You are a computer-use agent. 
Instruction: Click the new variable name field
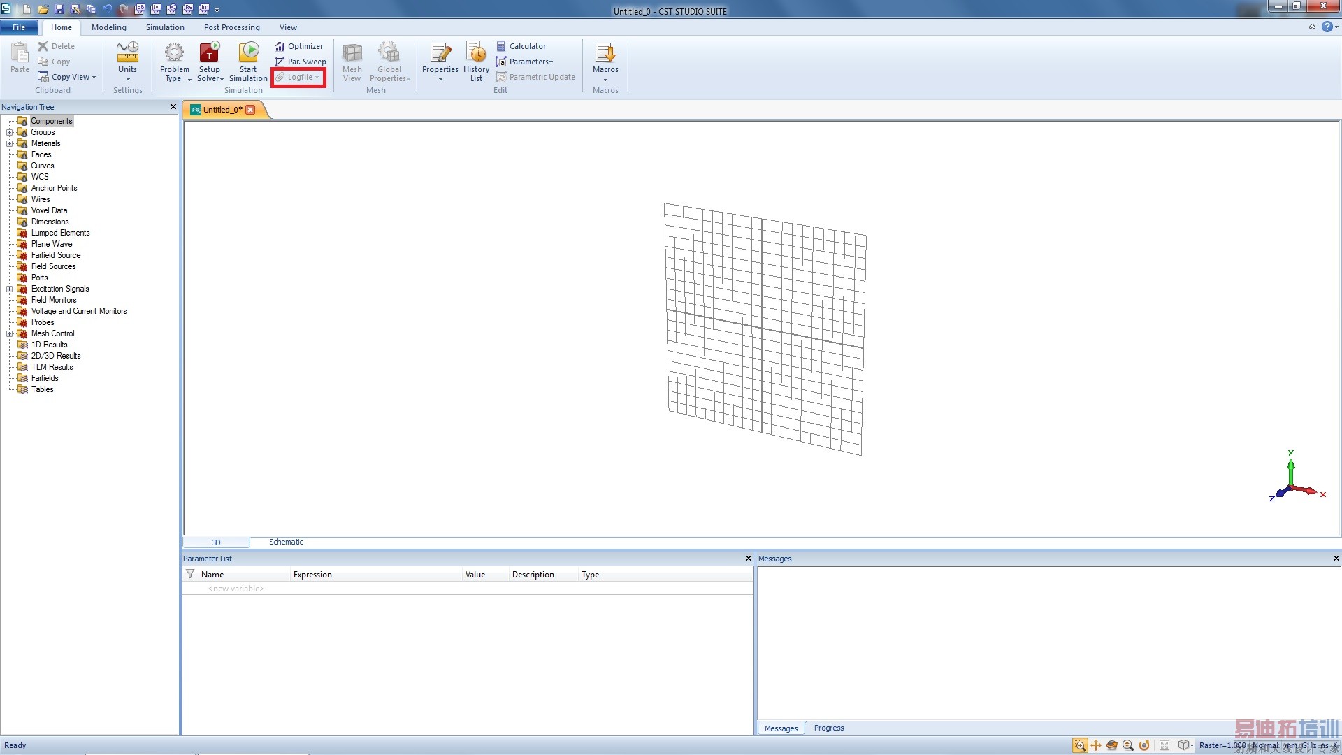coord(236,589)
